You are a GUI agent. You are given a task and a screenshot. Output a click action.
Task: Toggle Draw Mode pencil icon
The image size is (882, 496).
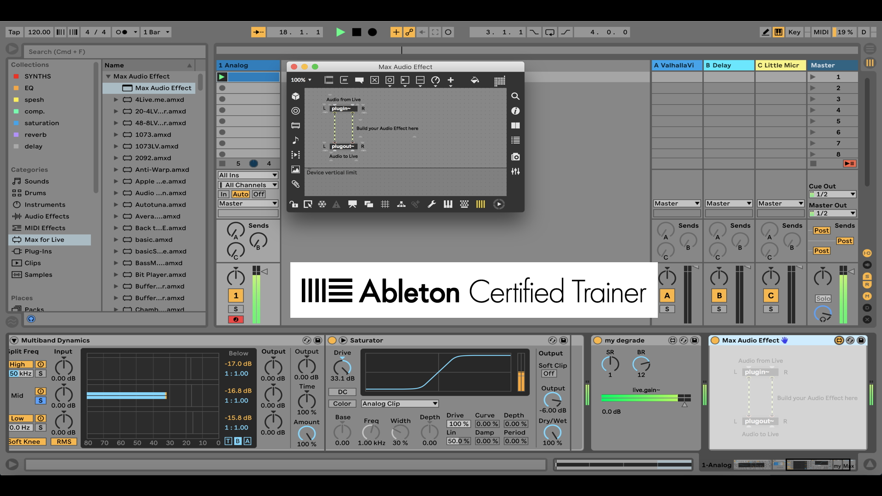click(x=765, y=32)
